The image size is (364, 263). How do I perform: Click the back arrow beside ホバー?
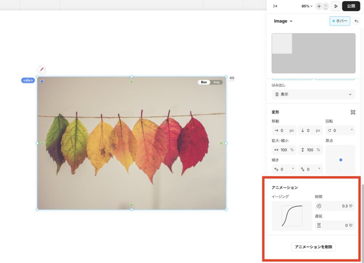click(356, 21)
